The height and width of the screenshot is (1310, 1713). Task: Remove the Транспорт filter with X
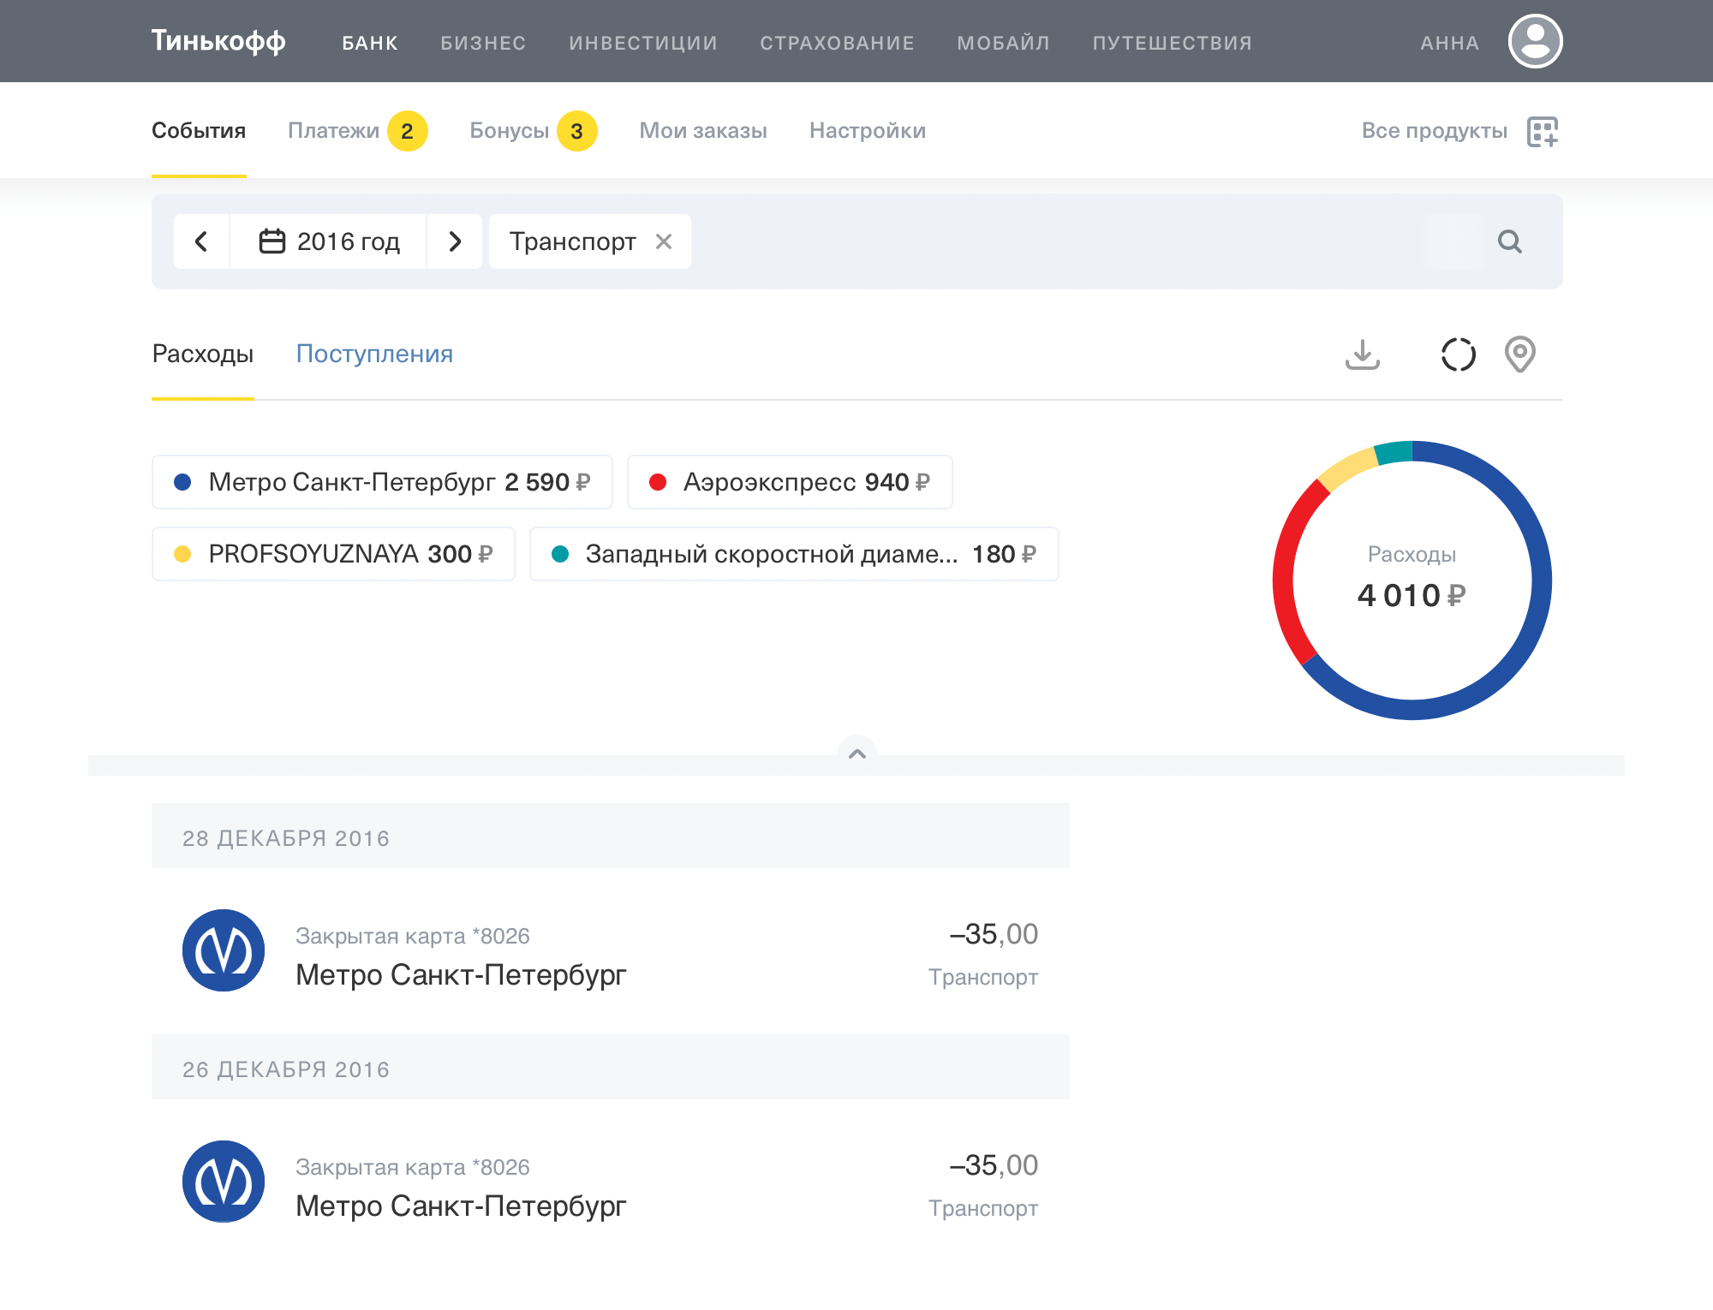pyautogui.click(x=664, y=241)
